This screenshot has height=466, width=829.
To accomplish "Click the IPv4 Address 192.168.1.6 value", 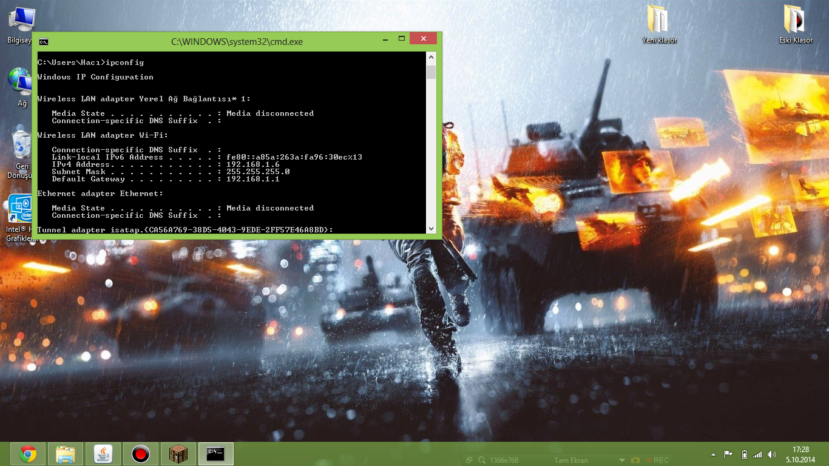I will tap(253, 164).
